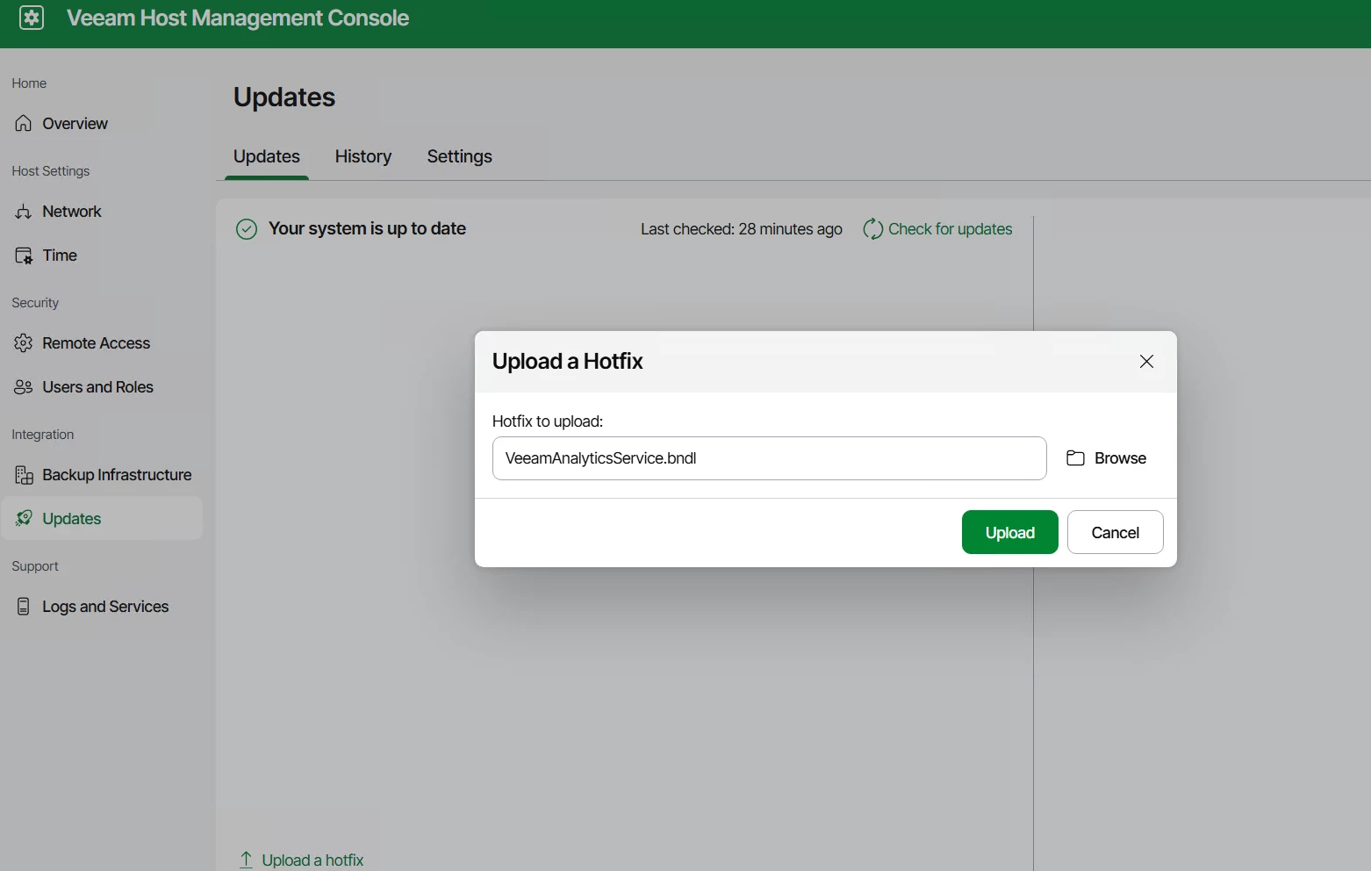Screen dimensions: 1371x871
Task: Click the Veeam Host Management Console title
Action: pyautogui.click(x=238, y=18)
